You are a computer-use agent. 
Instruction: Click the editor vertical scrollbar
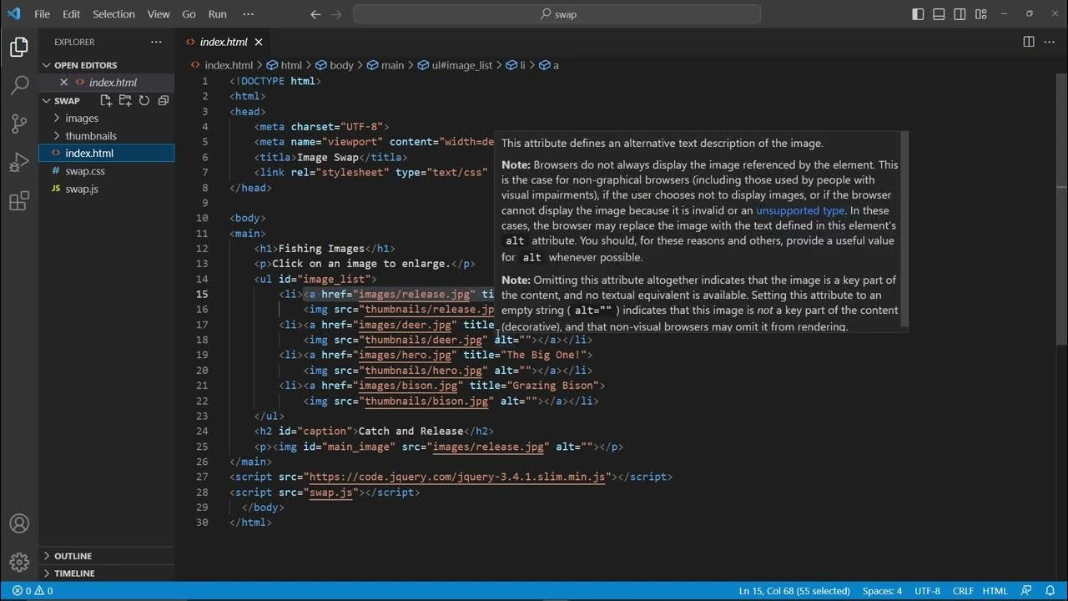coord(1062,209)
